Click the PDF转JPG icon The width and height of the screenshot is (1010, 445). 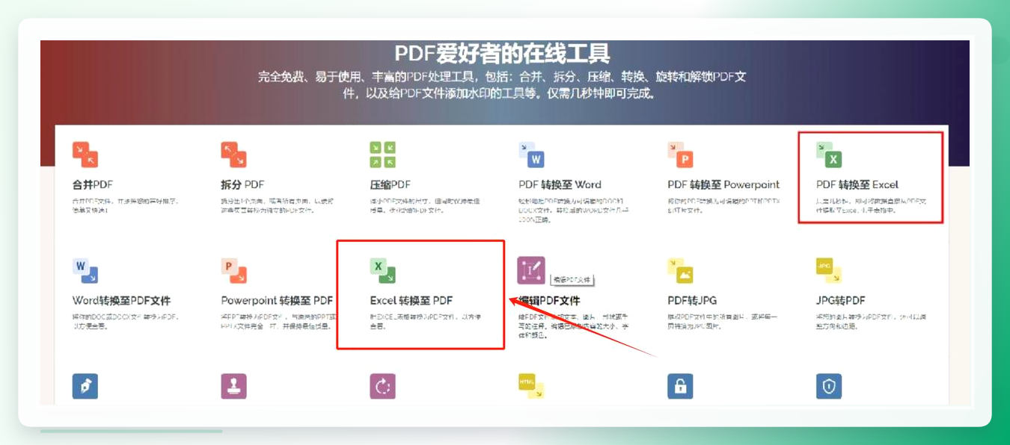point(680,270)
